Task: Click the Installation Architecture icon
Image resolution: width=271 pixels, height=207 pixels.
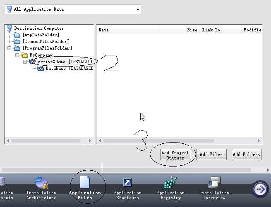Action: [x=41, y=183]
